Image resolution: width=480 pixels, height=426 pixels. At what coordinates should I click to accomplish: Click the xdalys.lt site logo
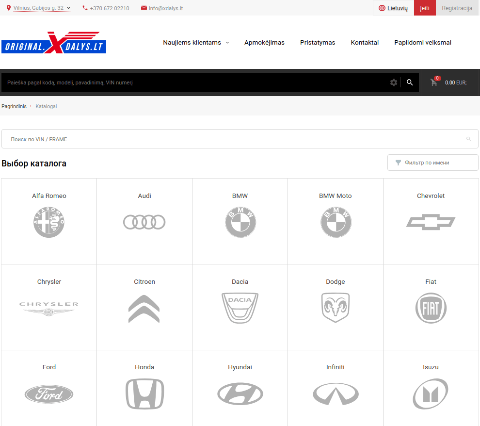(54, 43)
